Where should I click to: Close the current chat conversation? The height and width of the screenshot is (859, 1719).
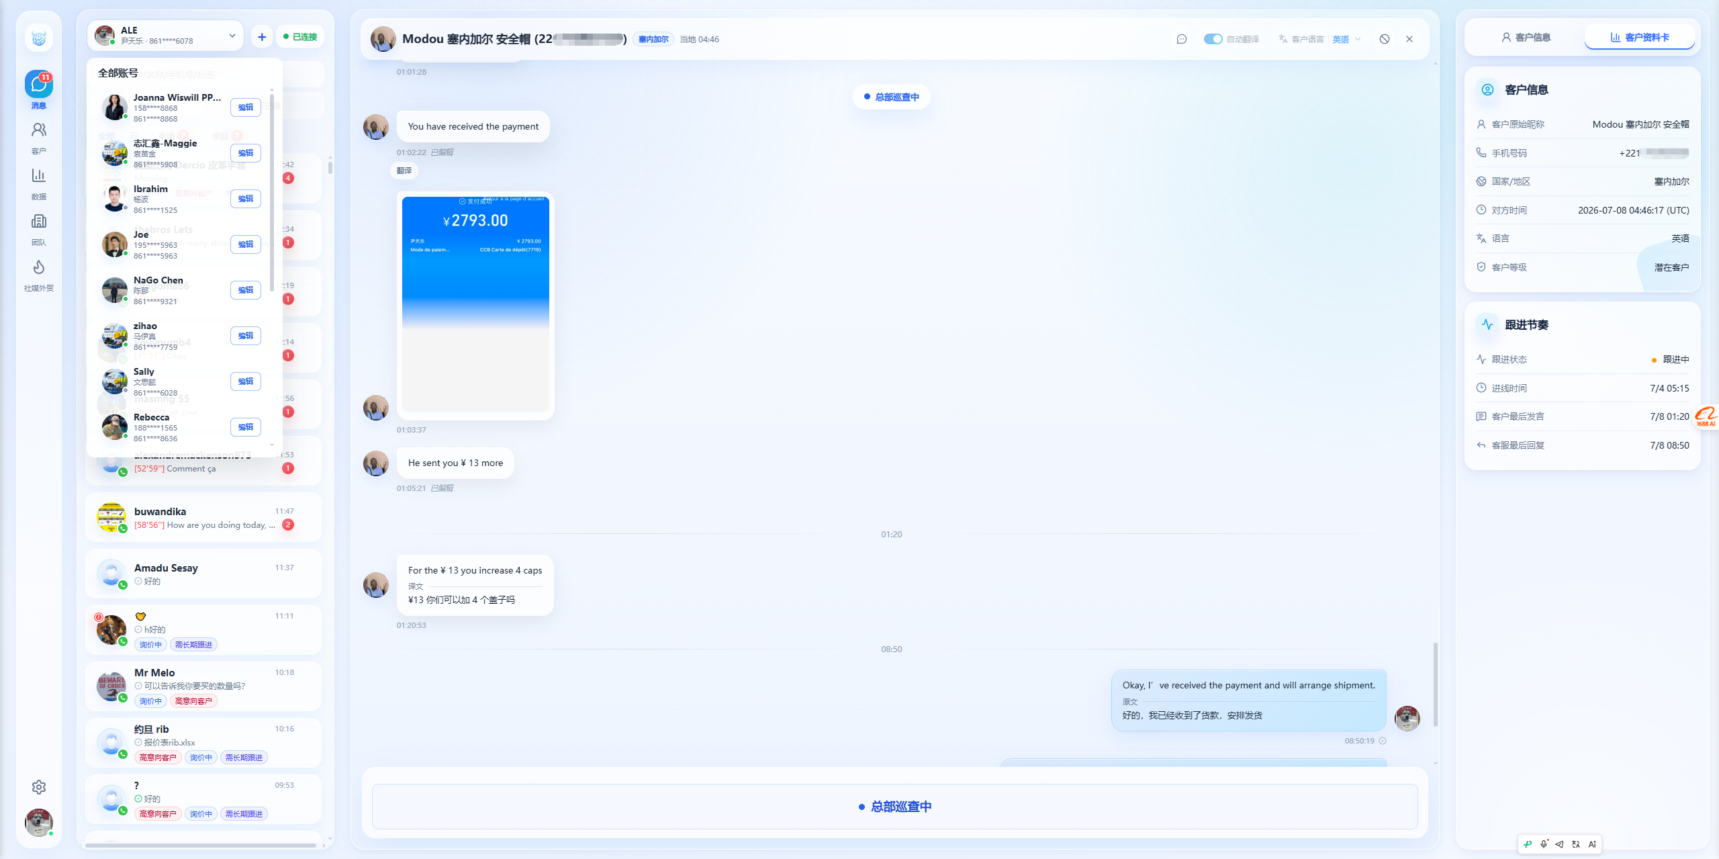coord(1409,39)
